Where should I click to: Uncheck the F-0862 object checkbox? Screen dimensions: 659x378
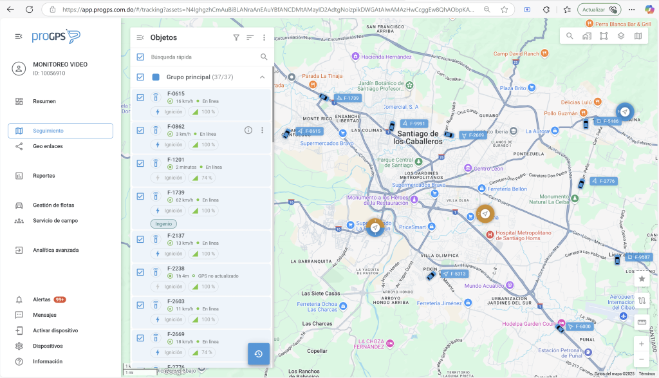coord(140,130)
